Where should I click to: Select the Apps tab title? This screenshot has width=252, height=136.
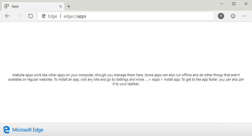15,6
